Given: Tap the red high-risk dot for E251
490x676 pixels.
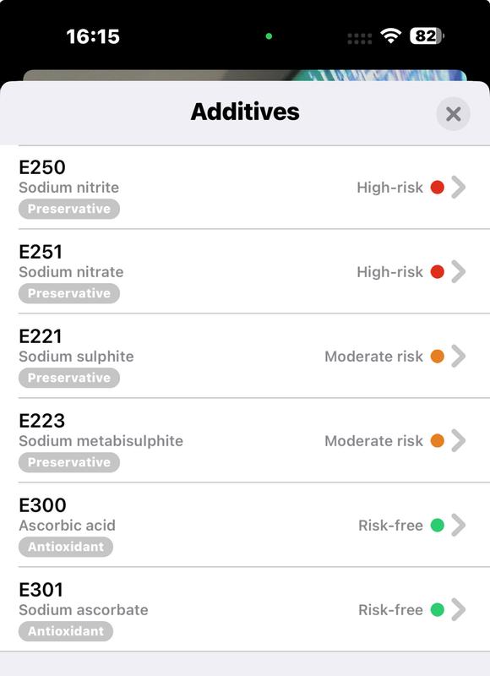Looking at the screenshot, I should 437,272.
